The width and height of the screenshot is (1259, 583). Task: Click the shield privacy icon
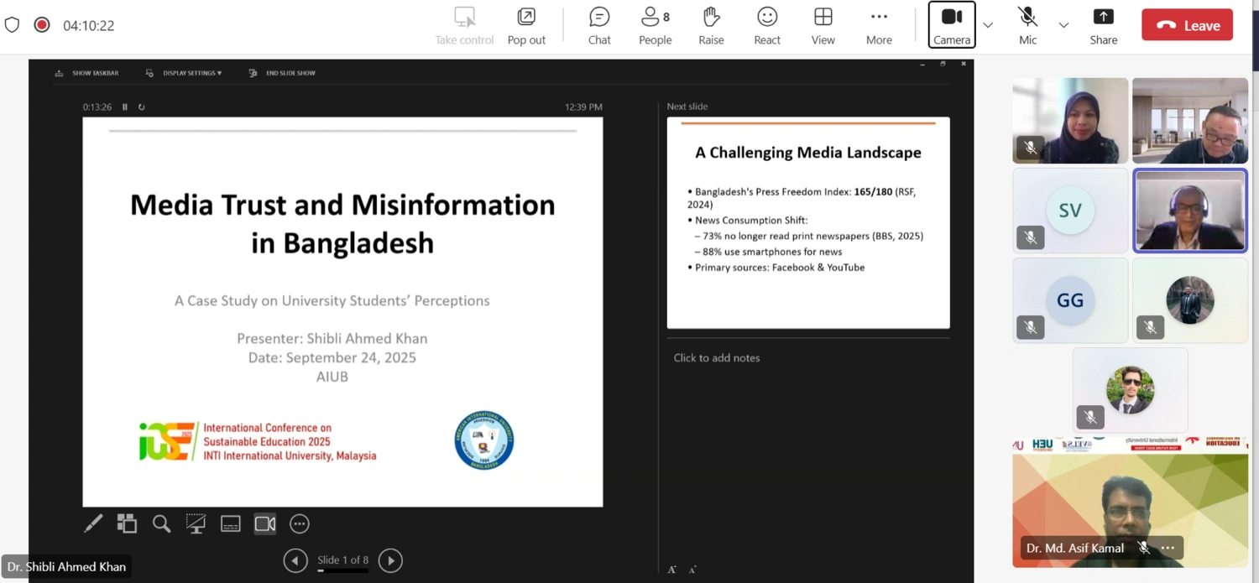(x=12, y=25)
